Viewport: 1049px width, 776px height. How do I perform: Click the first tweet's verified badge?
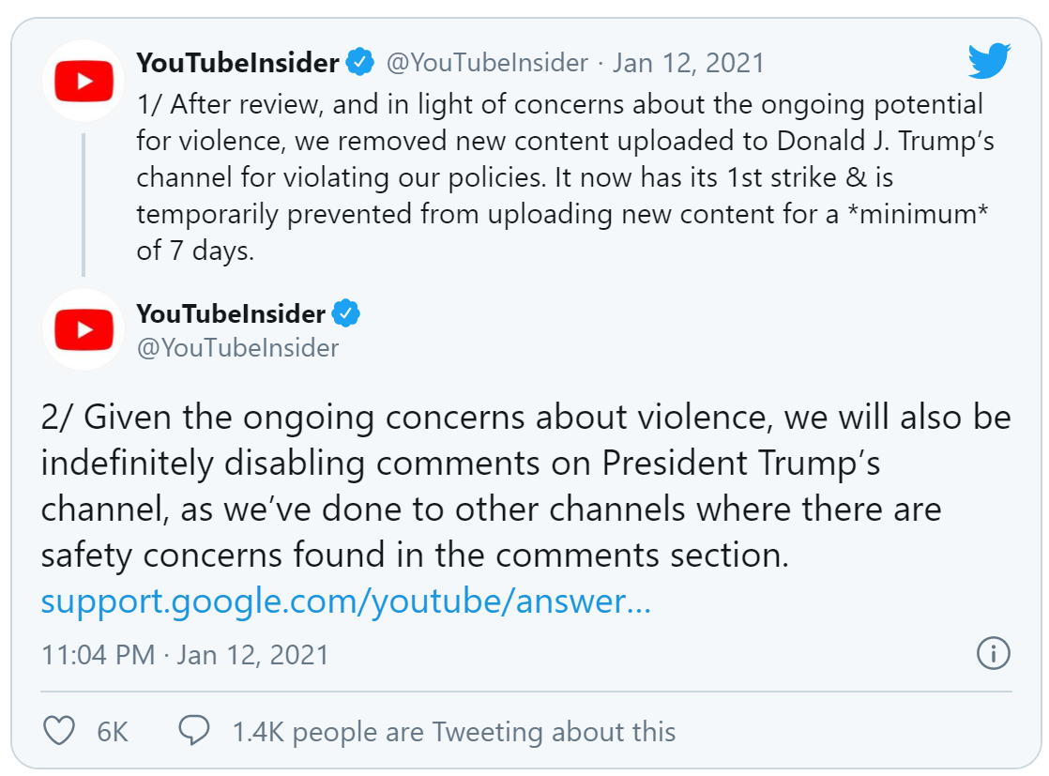point(360,62)
